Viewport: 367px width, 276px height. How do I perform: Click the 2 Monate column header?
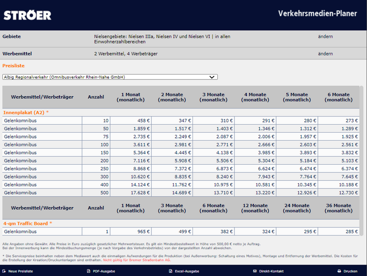[x=172, y=97]
